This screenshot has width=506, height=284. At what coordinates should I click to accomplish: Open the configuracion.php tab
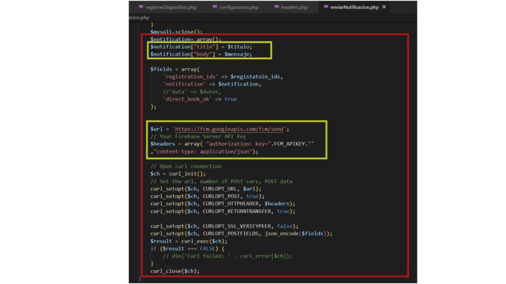pos(239,7)
